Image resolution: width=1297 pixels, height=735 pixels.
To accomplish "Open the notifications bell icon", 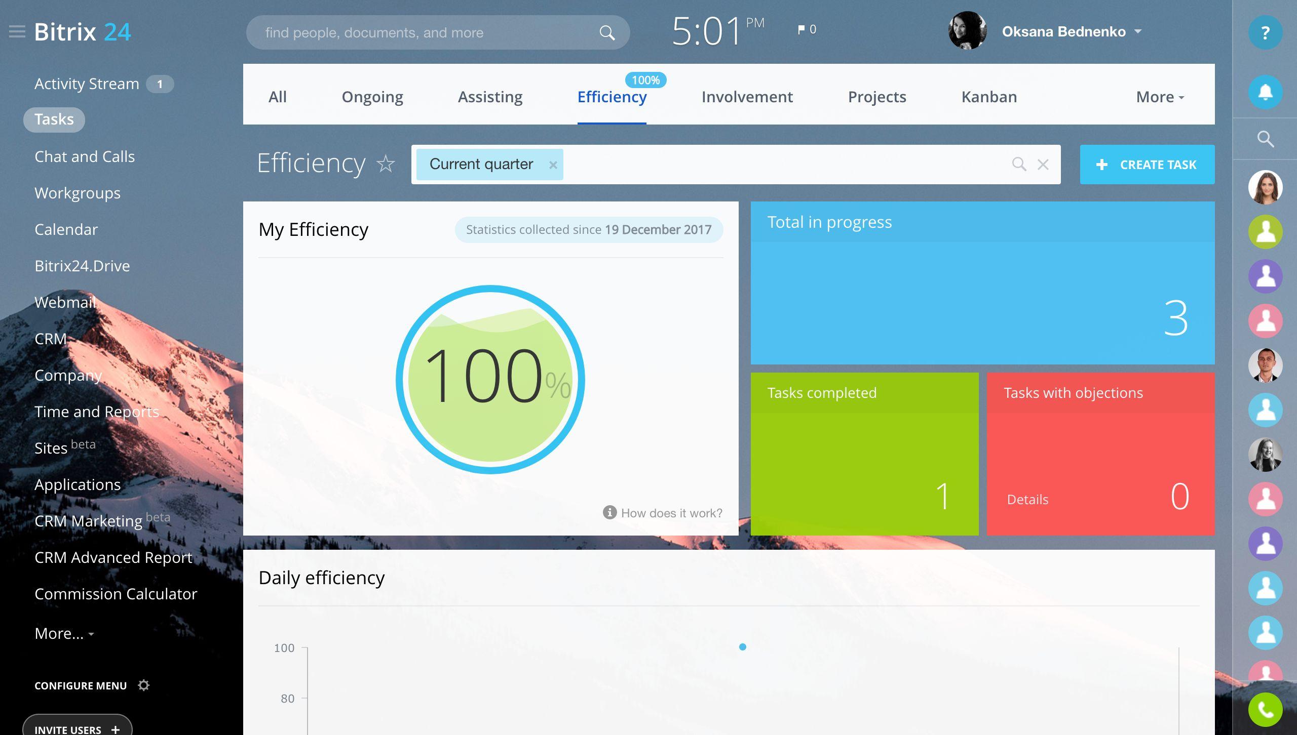I will [x=1265, y=92].
